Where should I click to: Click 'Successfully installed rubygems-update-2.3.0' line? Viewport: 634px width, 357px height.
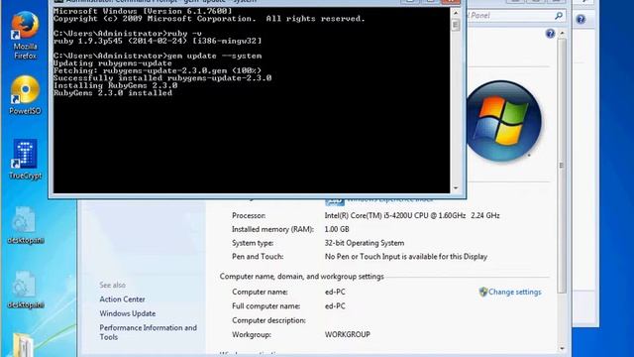[162, 78]
